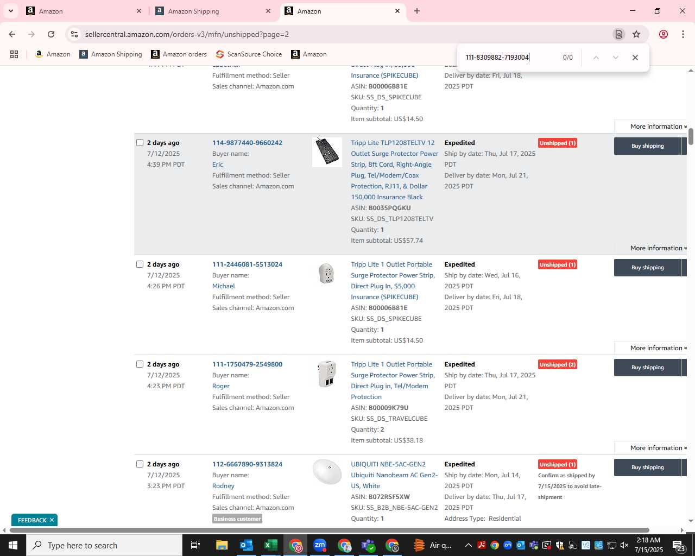Expand More information above Eric's order row

[x=658, y=127]
